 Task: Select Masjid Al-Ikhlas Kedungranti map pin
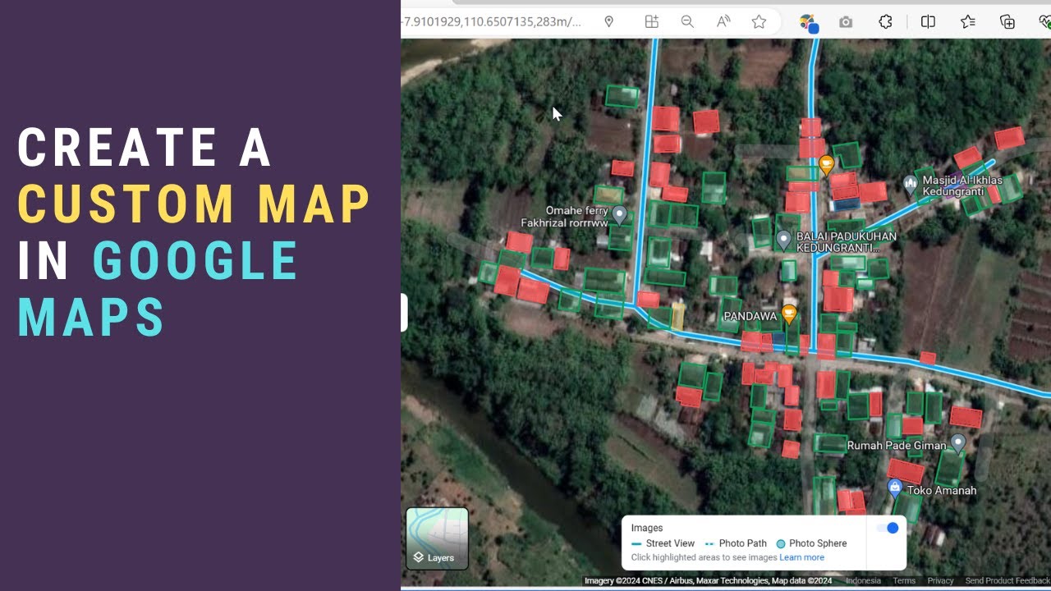[910, 184]
